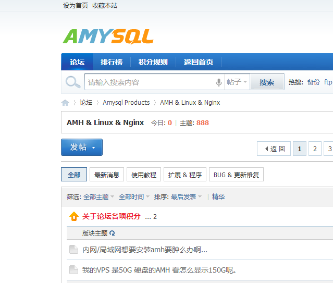Select the BUG & 更新修复 category tab
Screen dimensions: 333x283
tap(237, 175)
